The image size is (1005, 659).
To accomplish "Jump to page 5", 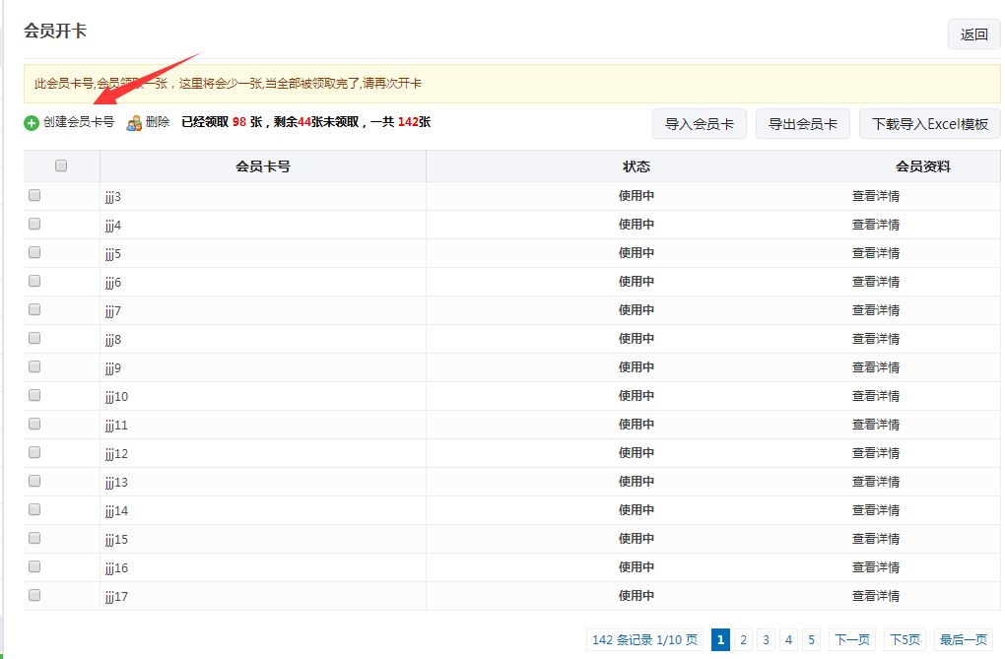I will tap(811, 639).
